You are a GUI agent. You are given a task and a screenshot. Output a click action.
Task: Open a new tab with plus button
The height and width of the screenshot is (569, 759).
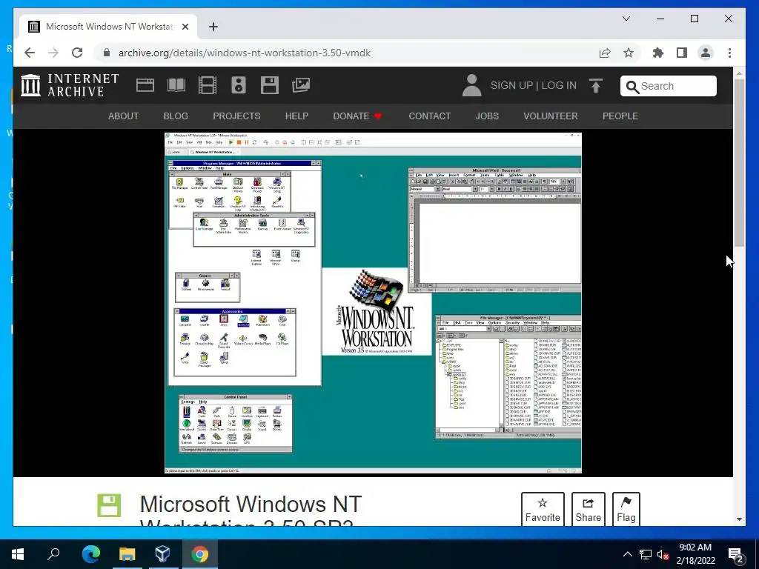[213, 27]
